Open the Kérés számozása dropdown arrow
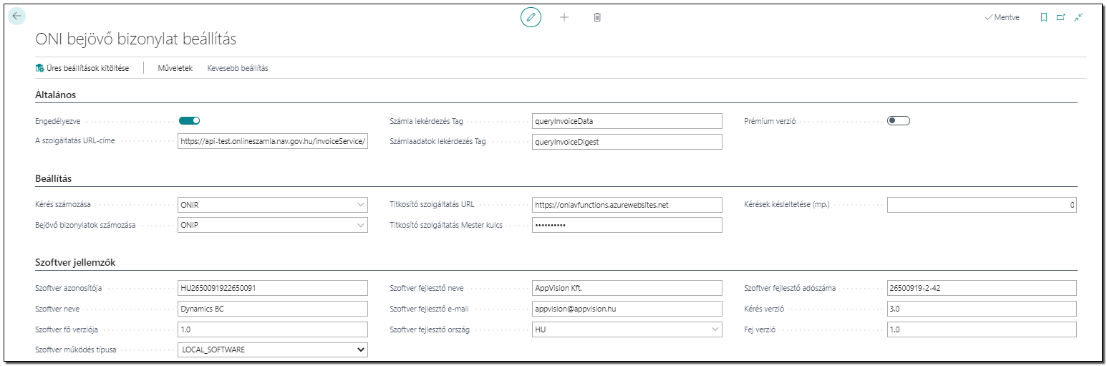The width and height of the screenshot is (1107, 366). click(x=359, y=205)
